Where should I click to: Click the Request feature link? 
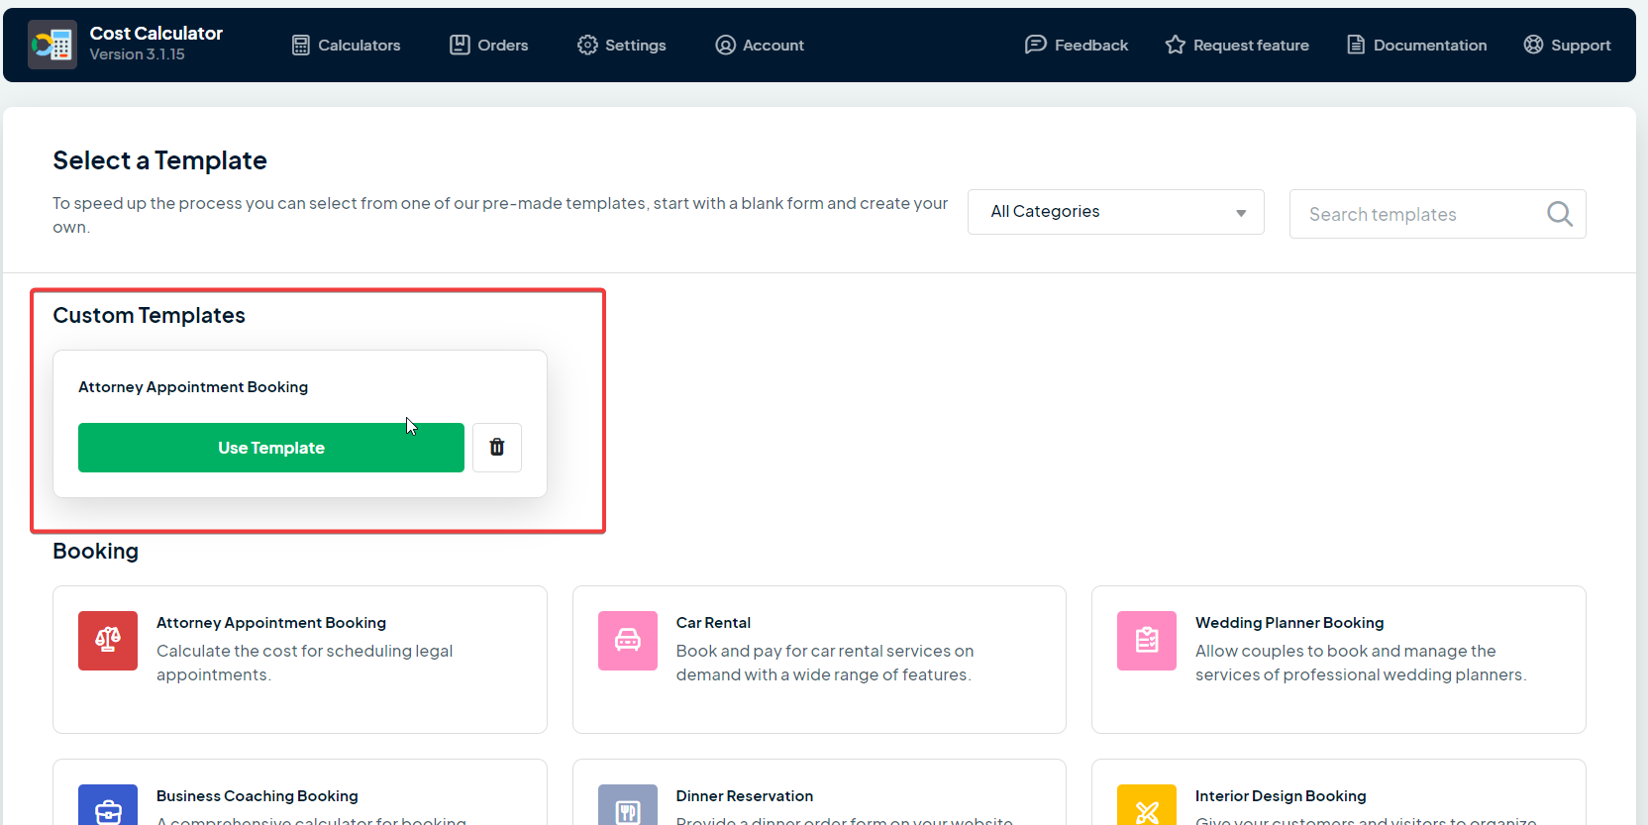(1237, 46)
